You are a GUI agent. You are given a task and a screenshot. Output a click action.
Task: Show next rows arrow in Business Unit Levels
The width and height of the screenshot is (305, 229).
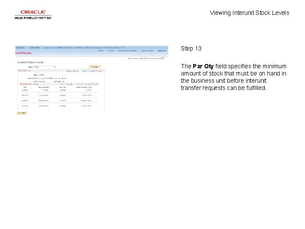(92, 84)
